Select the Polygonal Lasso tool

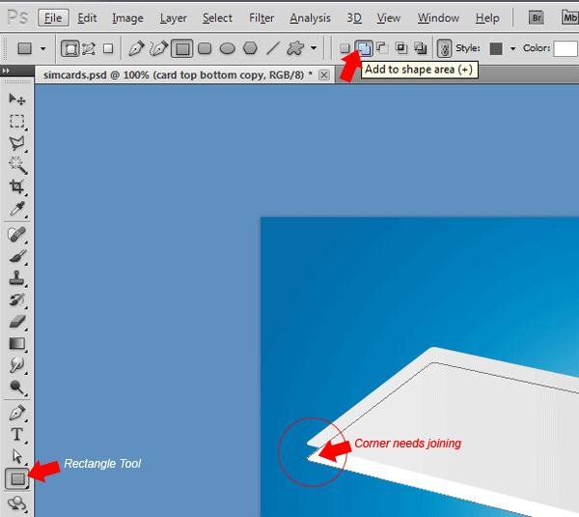(17, 143)
